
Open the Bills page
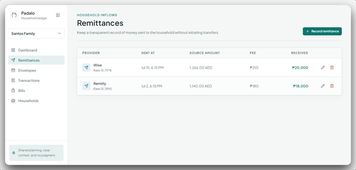pos(36,91)
